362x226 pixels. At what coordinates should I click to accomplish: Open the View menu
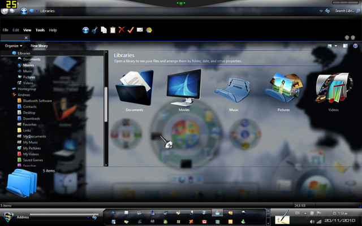point(27,30)
